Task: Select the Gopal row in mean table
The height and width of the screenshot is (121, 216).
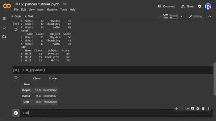Action: click(39, 90)
